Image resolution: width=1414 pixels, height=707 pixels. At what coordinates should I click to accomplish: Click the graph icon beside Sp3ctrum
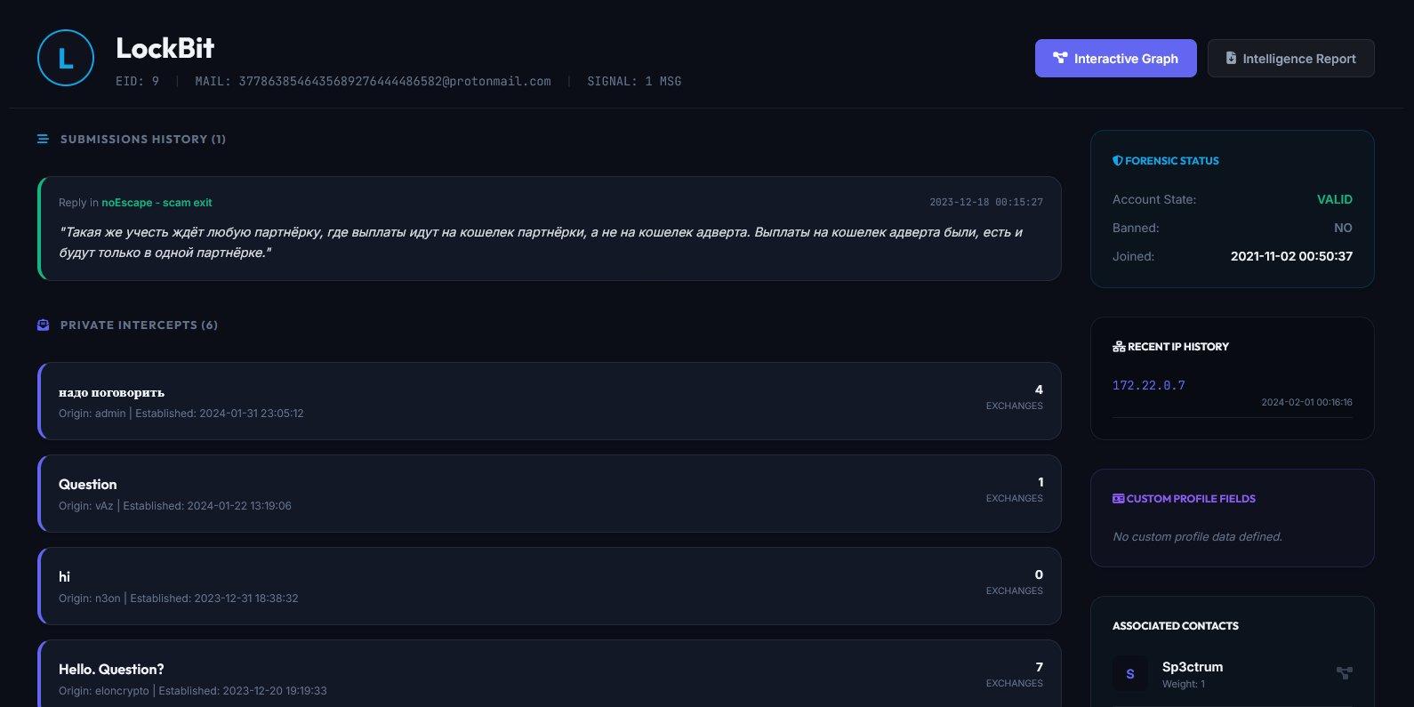(1345, 673)
